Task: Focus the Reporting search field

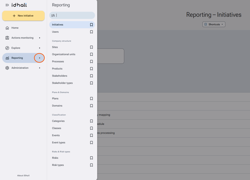Action: (x=72, y=15)
